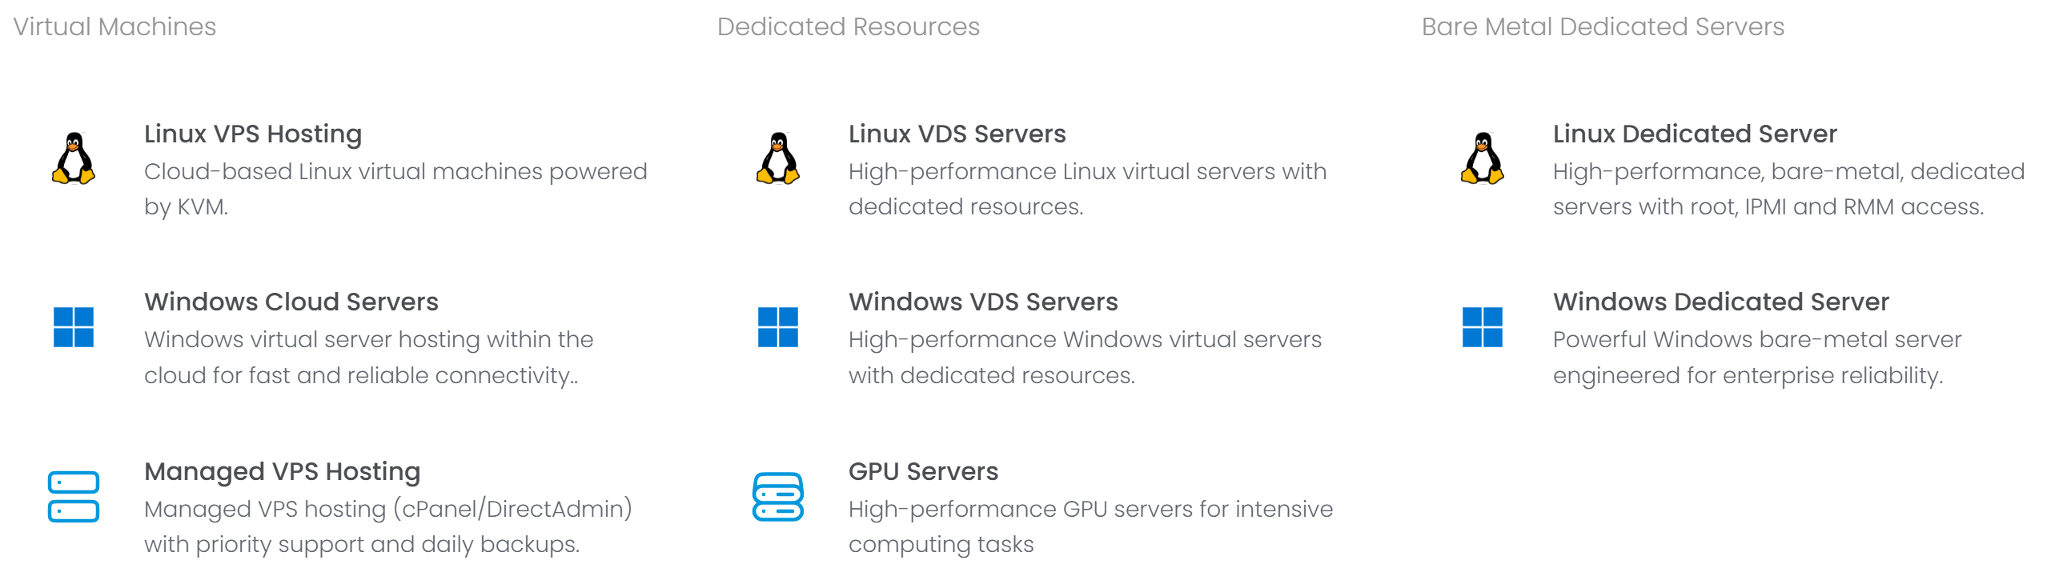
Task: Click the Linux VDS Servers penguin icon
Action: coord(778,158)
